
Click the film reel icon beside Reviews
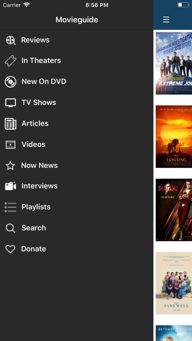tap(10, 40)
